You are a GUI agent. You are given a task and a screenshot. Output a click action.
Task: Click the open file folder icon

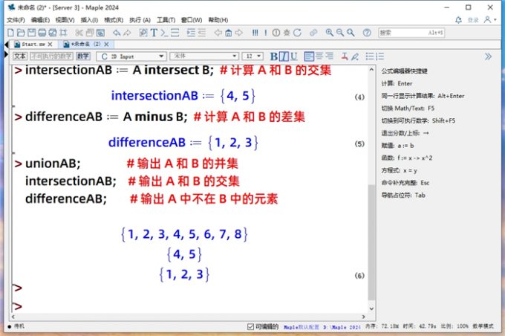pos(21,33)
